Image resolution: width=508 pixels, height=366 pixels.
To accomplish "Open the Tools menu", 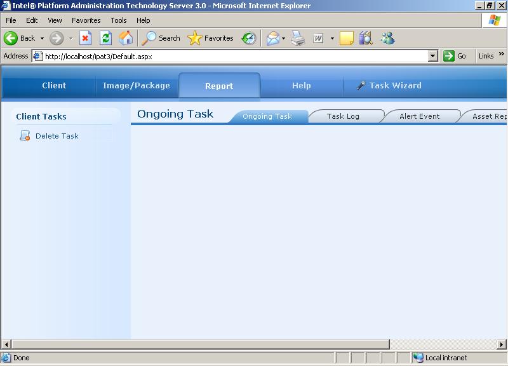I will [118, 20].
